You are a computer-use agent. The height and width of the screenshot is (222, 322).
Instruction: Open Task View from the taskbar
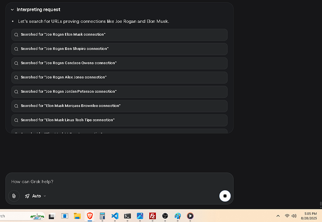point(51,216)
